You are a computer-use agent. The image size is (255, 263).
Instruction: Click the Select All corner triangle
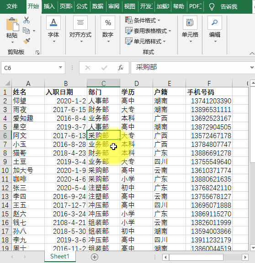point(7,83)
